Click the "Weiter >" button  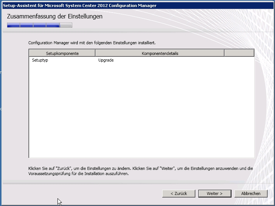click(215, 193)
